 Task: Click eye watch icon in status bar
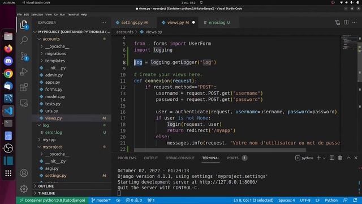pyautogui.click(x=118, y=200)
